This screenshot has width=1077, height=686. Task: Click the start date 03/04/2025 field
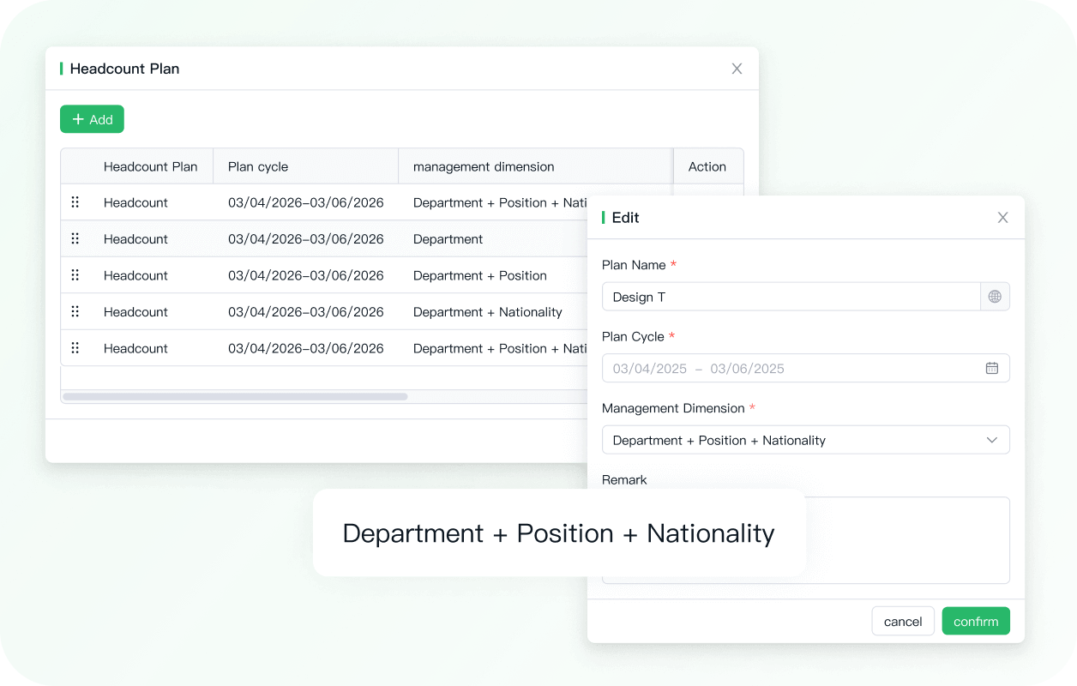tap(650, 369)
